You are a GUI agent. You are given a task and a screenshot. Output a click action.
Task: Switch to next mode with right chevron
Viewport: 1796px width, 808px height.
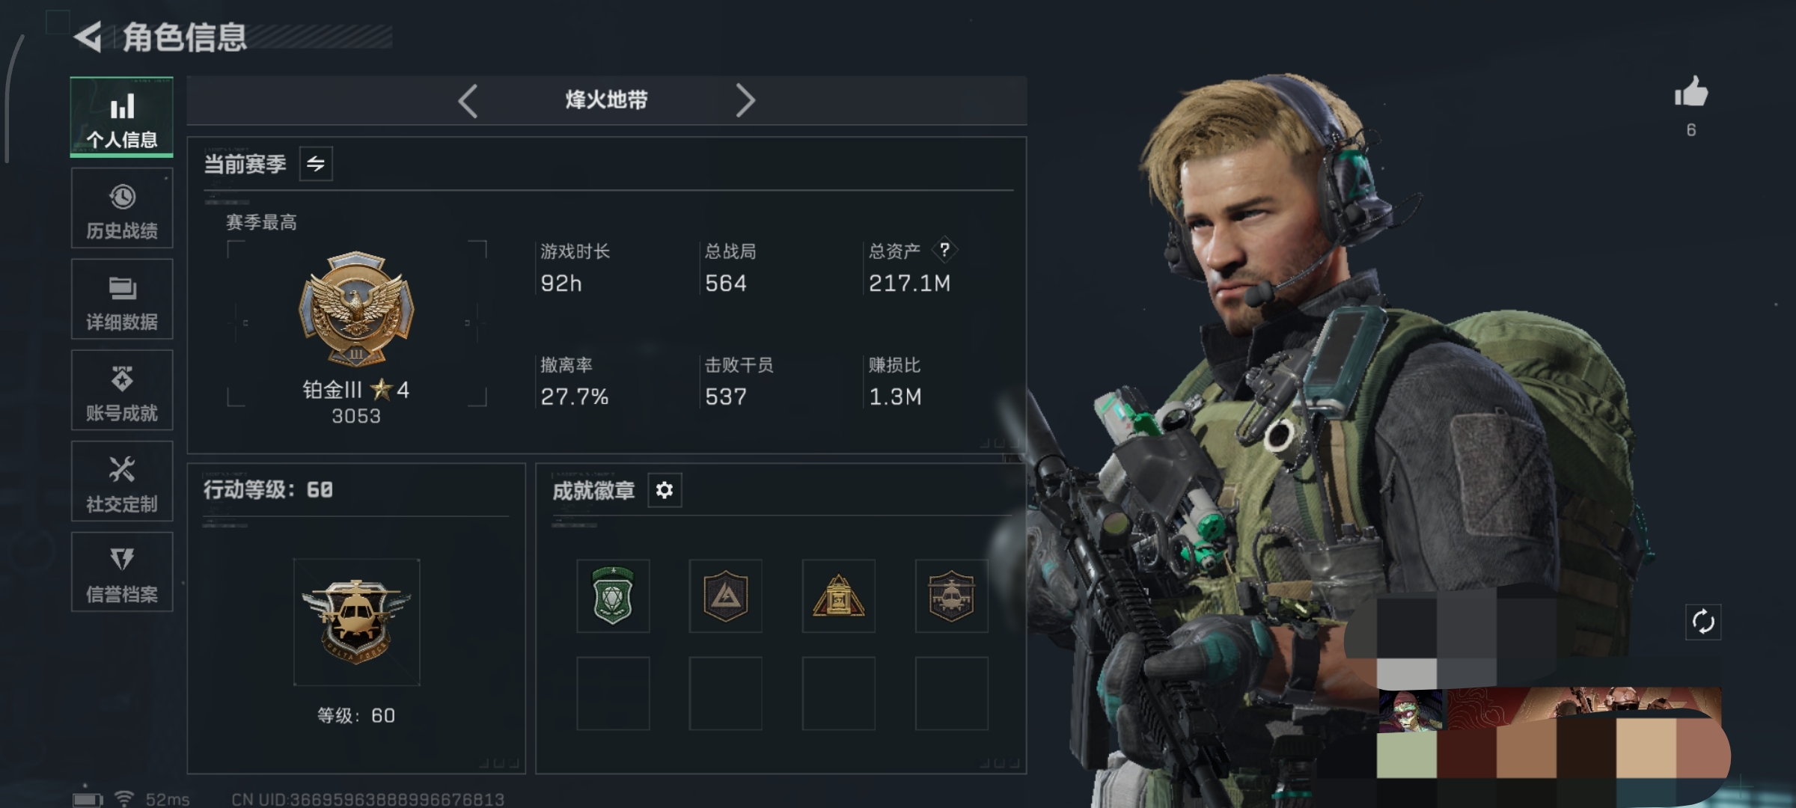tap(745, 100)
